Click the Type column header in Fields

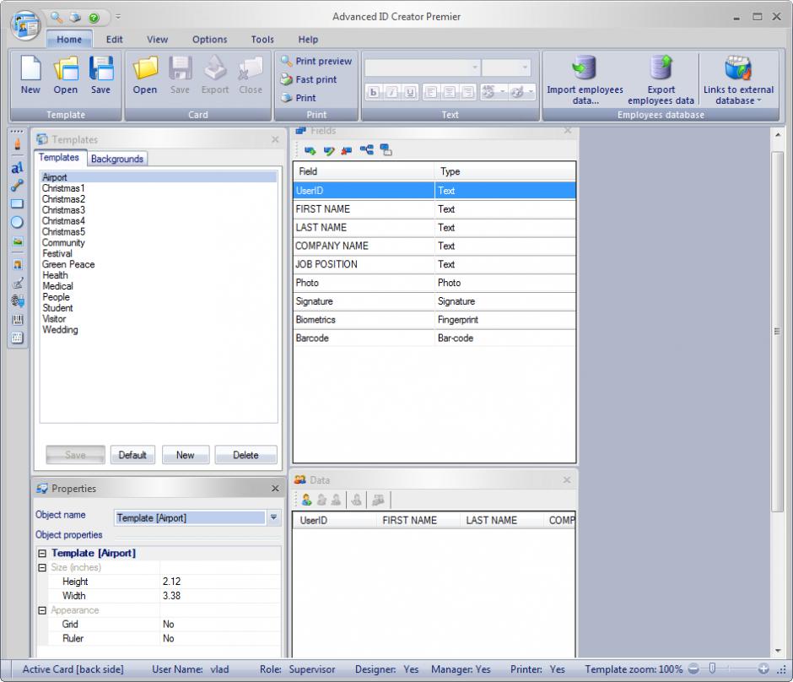point(504,171)
